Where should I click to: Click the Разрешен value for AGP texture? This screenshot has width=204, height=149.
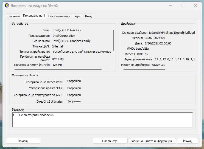click(x=74, y=95)
